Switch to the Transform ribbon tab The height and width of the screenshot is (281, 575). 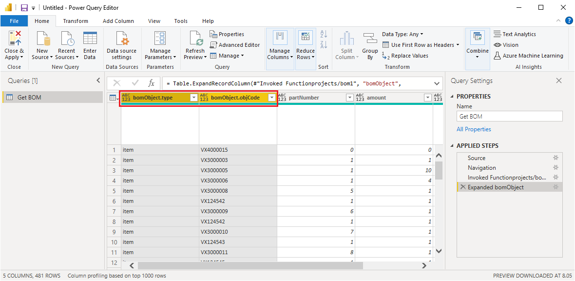tap(76, 21)
